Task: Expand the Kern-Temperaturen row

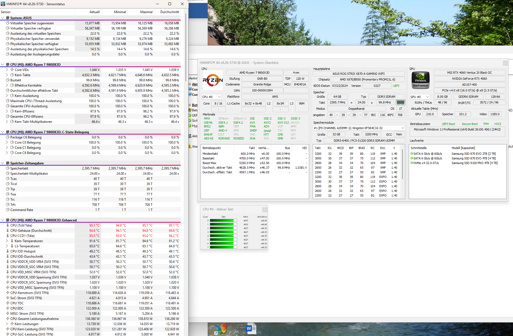Action: coord(7,241)
